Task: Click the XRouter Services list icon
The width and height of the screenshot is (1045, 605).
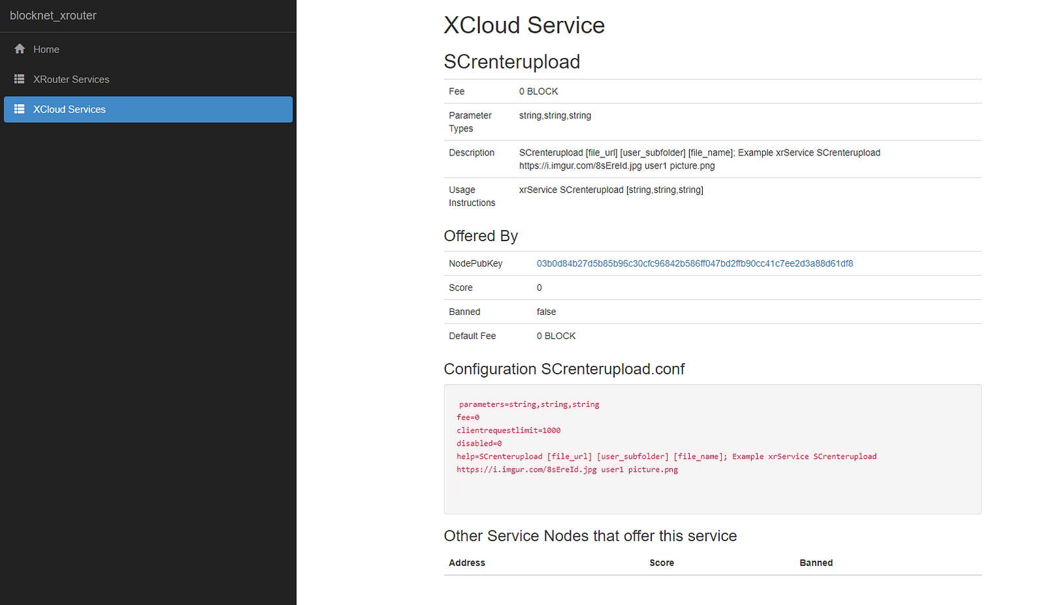Action: 20,79
